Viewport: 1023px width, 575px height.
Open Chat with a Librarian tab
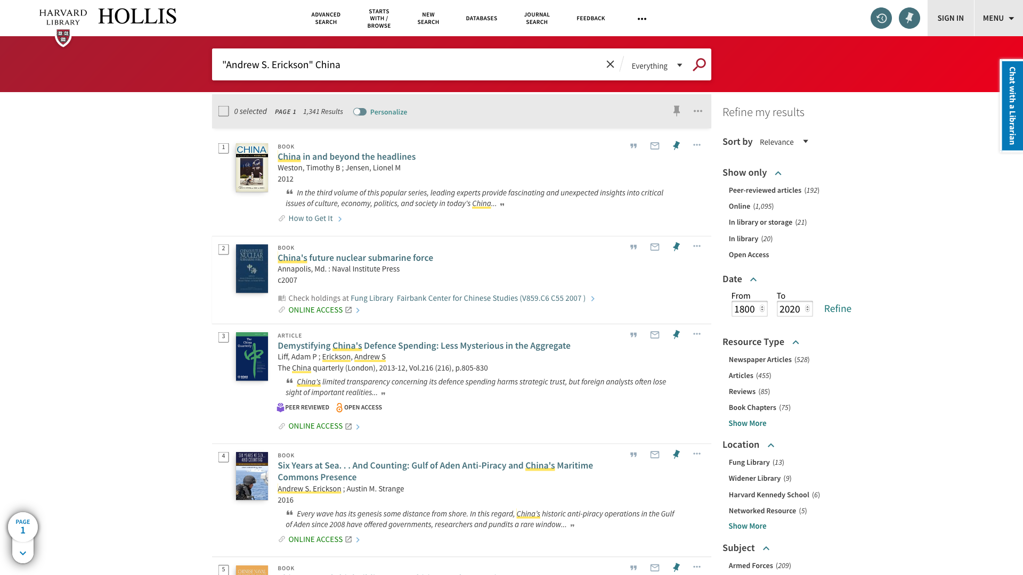pyautogui.click(x=1012, y=106)
